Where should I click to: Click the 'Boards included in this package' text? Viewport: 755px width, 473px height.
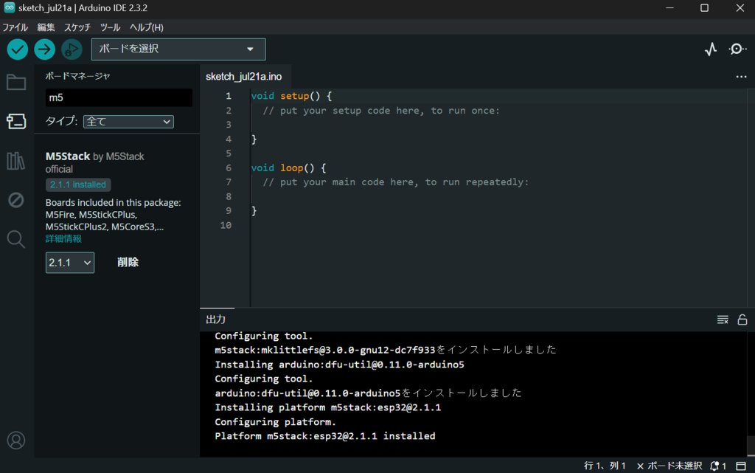click(113, 203)
